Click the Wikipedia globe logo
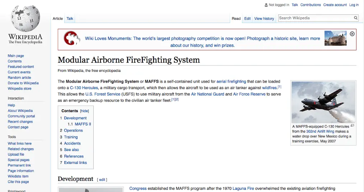The image size is (364, 192). click(x=25, y=19)
